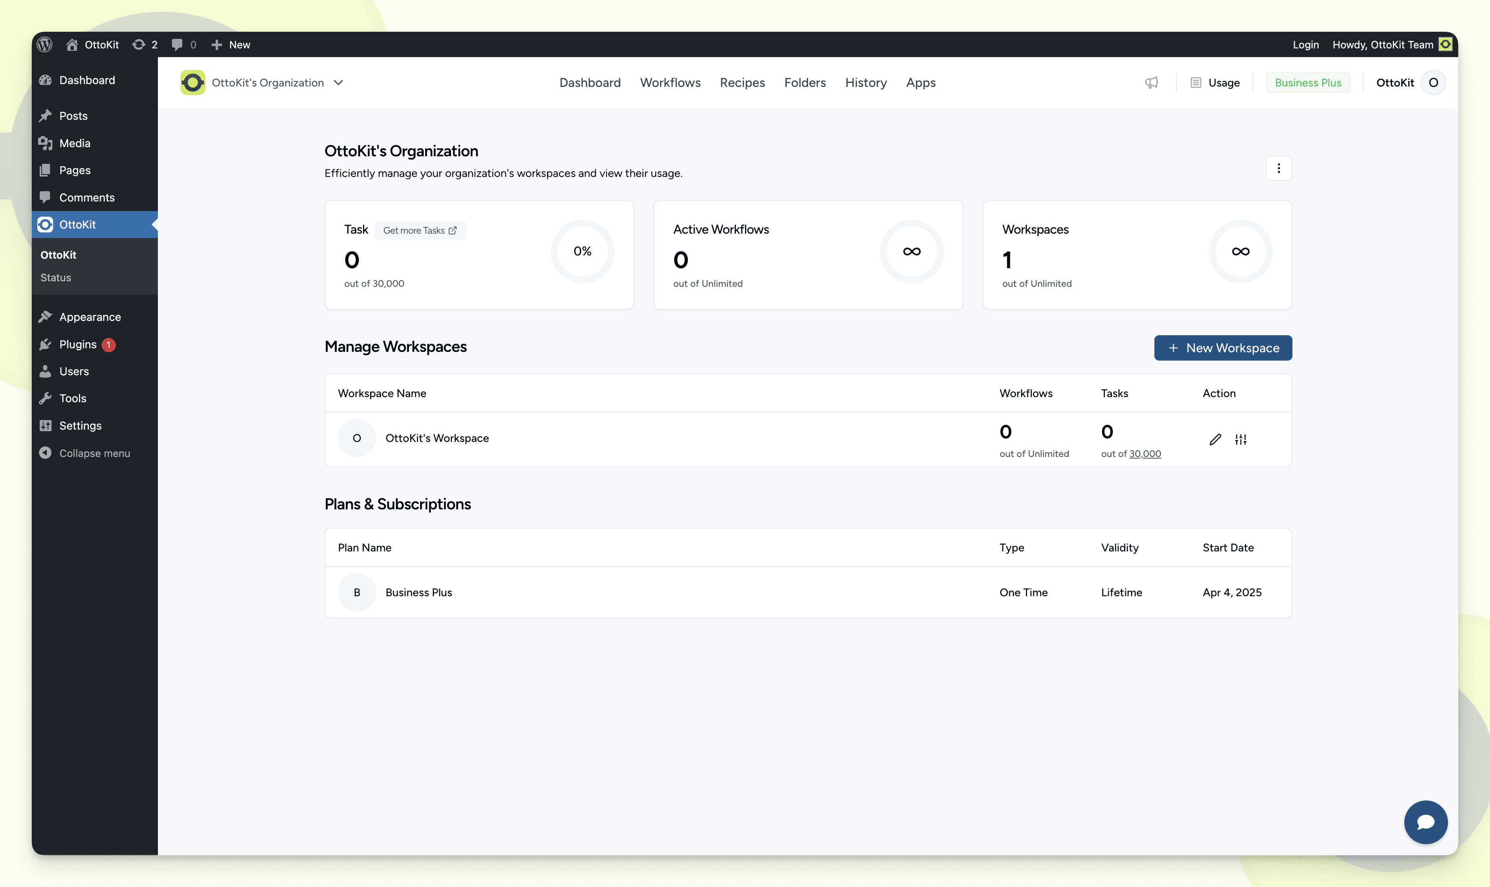This screenshot has width=1490, height=887.
Task: Collapse the sidebar menu
Action: 84,454
